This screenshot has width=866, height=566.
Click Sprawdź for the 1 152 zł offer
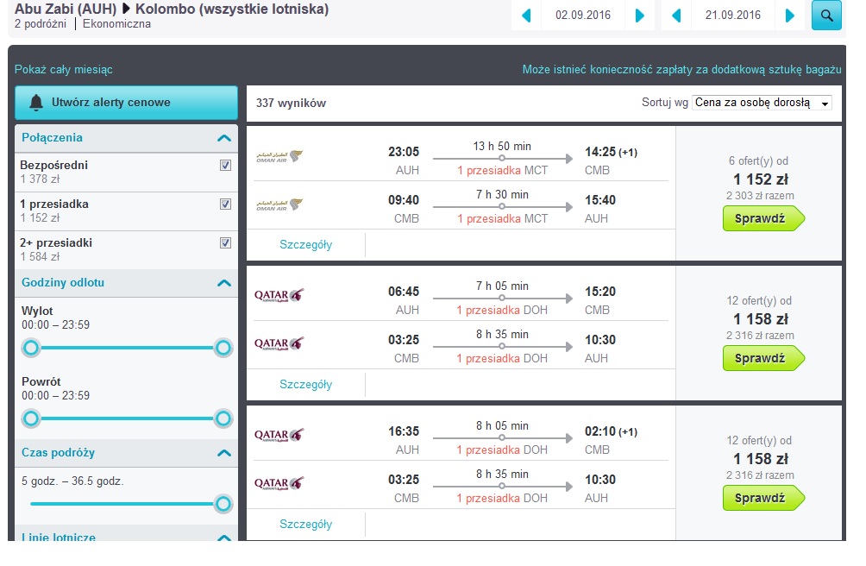pyautogui.click(x=763, y=218)
